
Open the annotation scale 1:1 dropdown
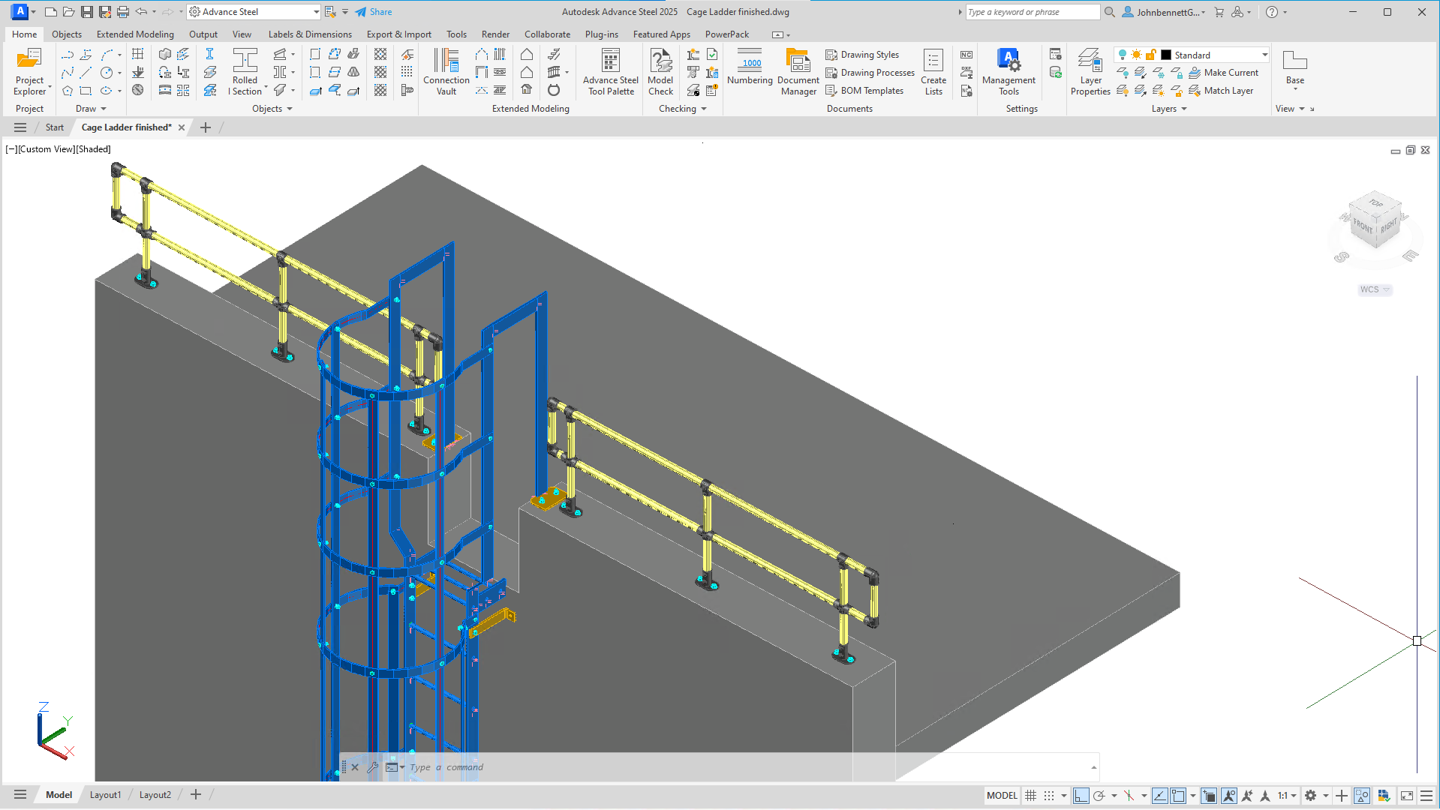(x=1288, y=796)
